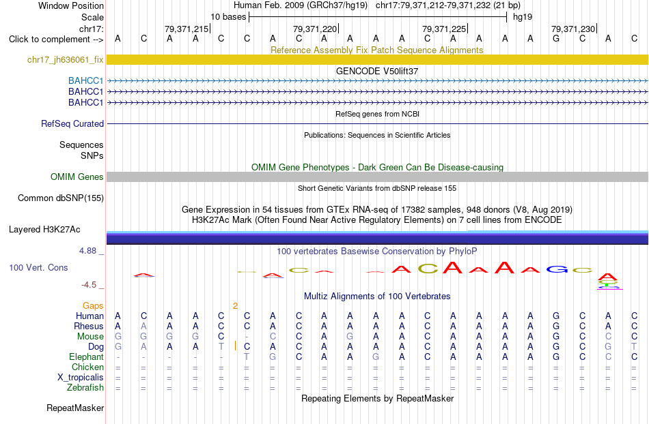
Task: Click the 4.88 PhyloP maximum value
Action: (x=87, y=251)
